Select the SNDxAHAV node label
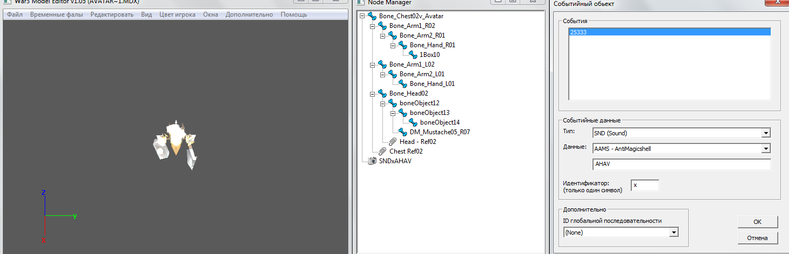Image resolution: width=789 pixels, height=254 pixels. click(x=396, y=161)
